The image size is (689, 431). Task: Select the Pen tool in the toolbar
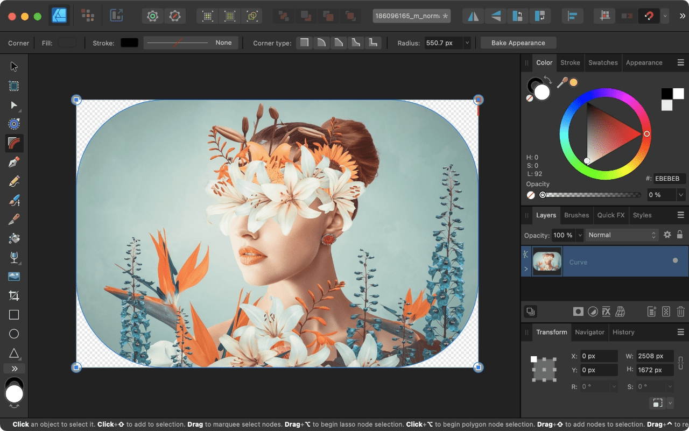click(x=14, y=161)
